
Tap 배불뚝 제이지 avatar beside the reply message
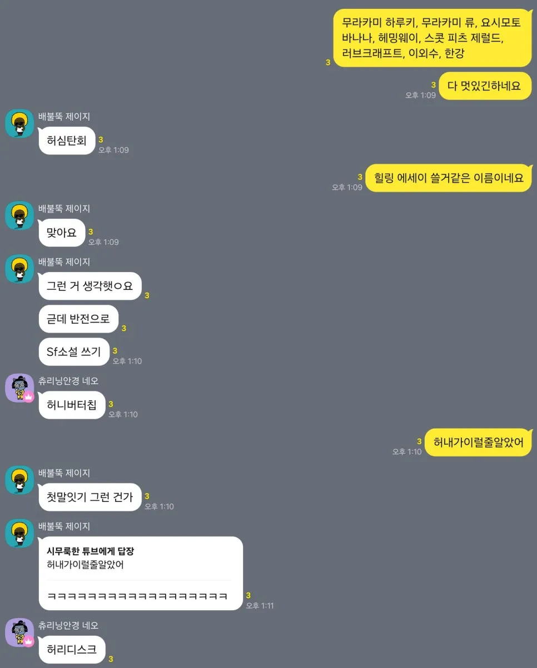pos(19,533)
